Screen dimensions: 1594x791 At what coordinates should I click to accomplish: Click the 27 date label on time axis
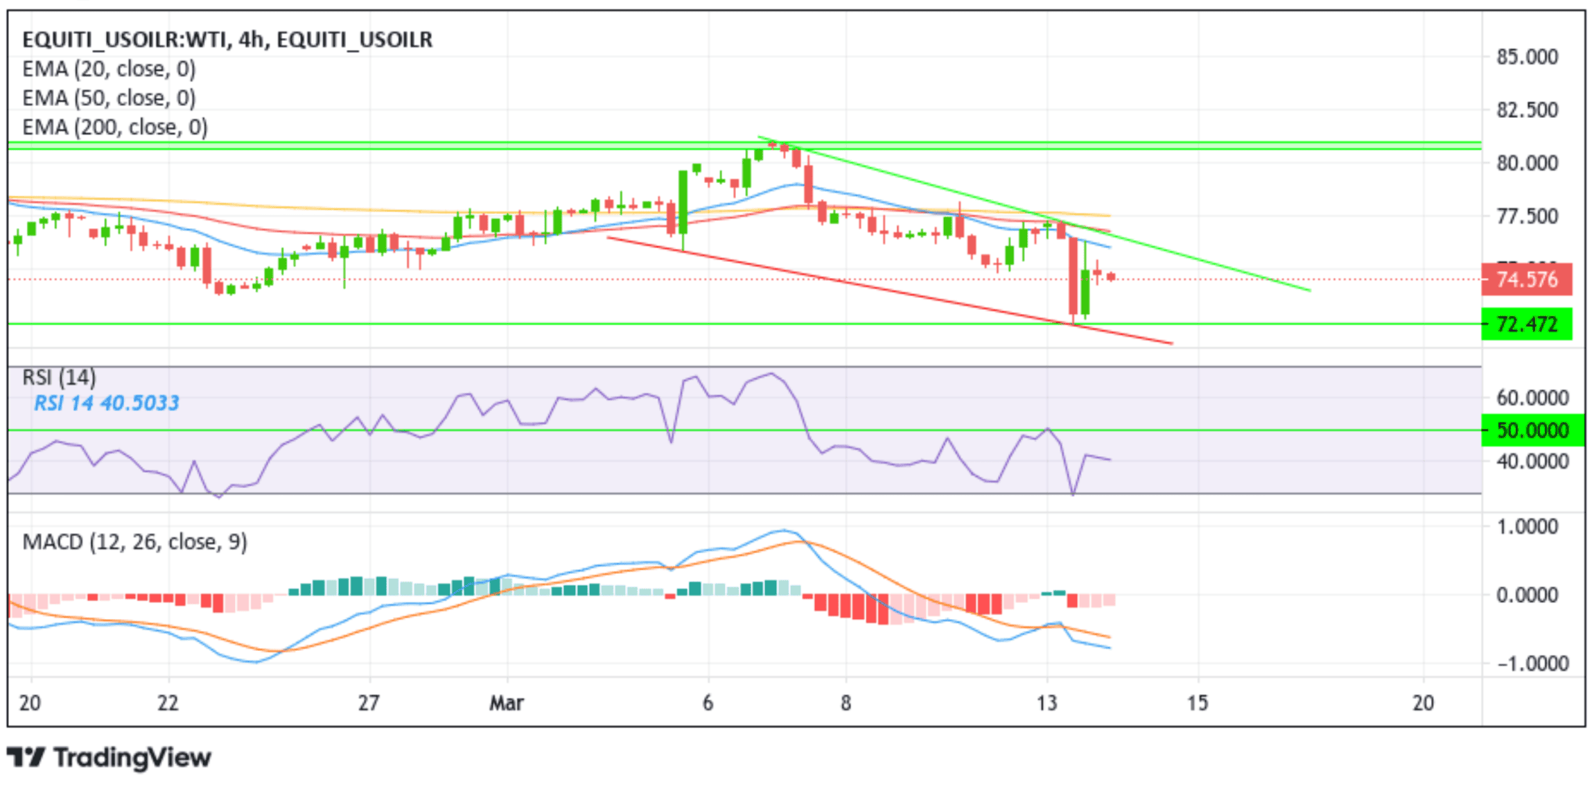pyautogui.click(x=369, y=703)
